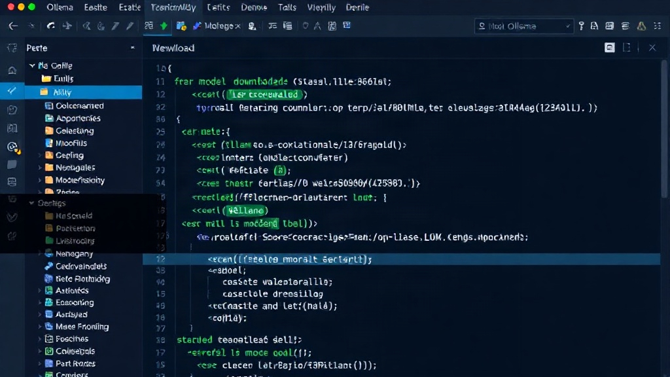Click the 'started' keyword in the code
Image resolution: width=670 pixels, height=377 pixels.
pyautogui.click(x=194, y=340)
